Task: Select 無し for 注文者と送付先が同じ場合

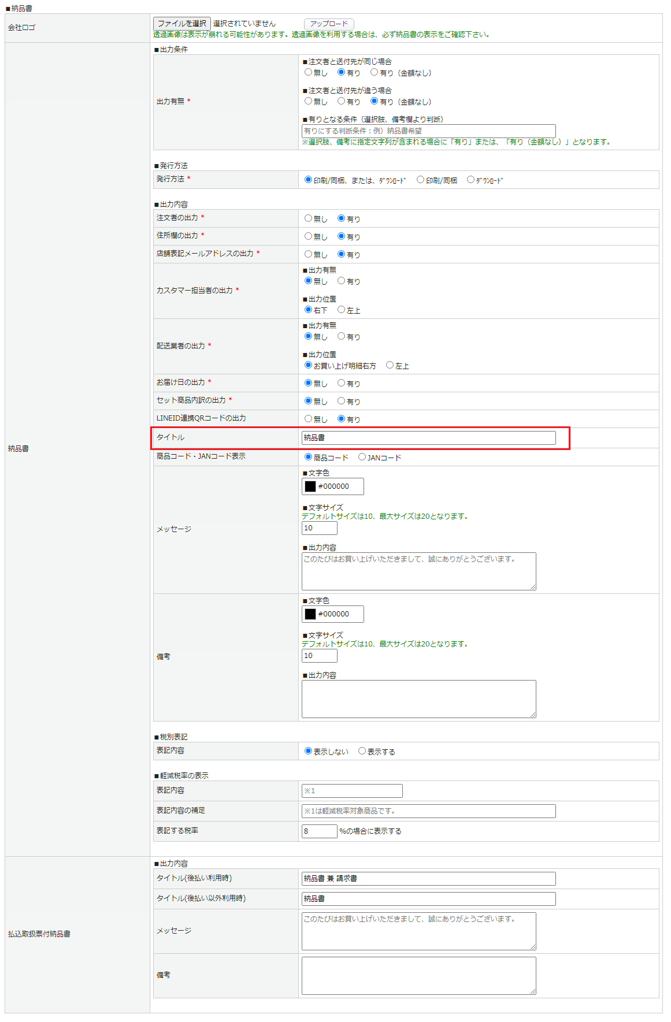Action: point(309,72)
